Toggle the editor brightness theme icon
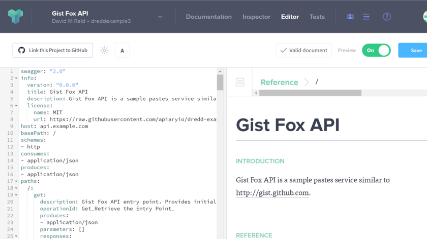 click(x=105, y=50)
